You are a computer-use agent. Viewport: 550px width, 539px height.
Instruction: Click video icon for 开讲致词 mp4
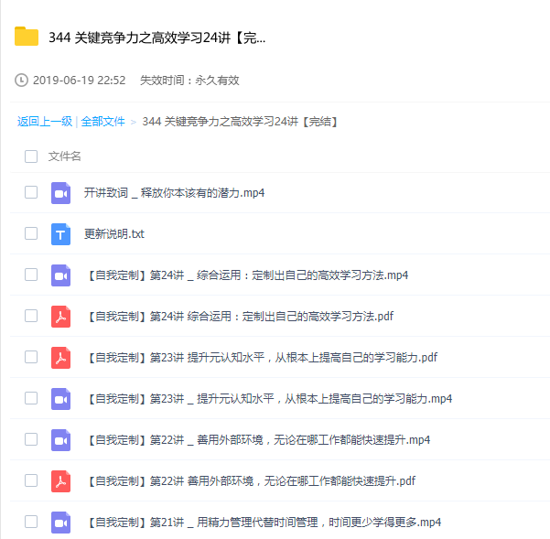pyautogui.click(x=60, y=193)
